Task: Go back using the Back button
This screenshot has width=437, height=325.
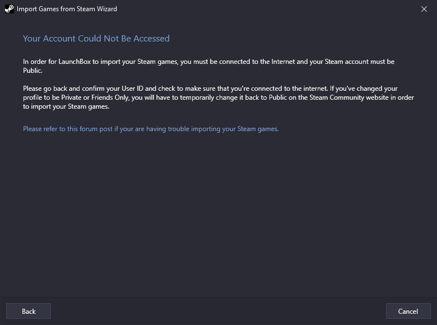Action: (x=29, y=311)
